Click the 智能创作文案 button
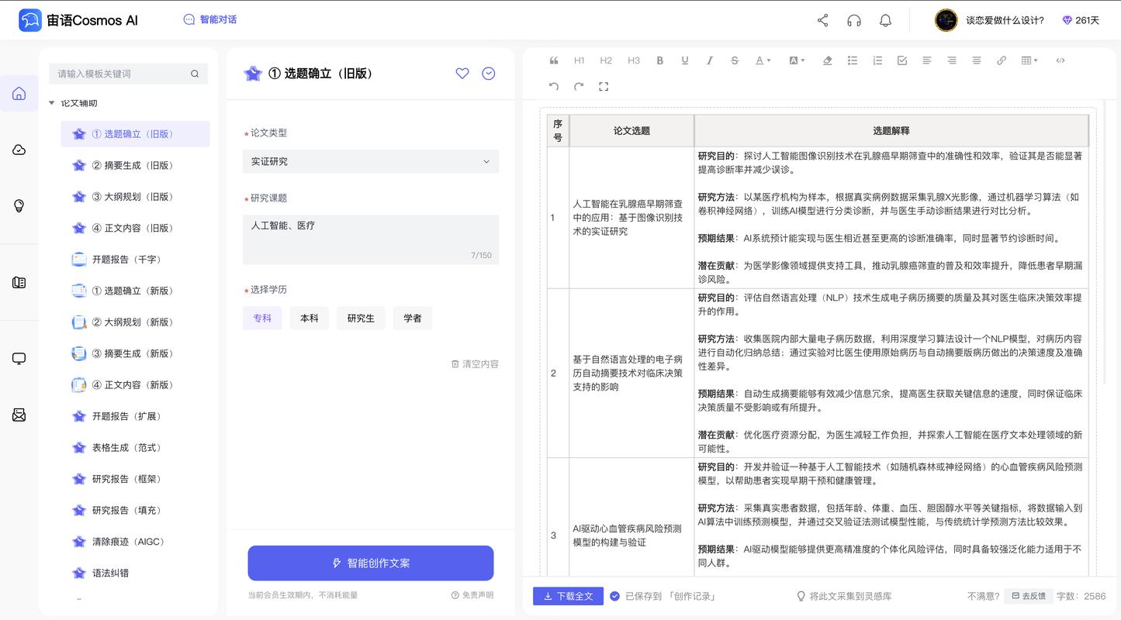Screen dimensions: 1121x620 point(371,563)
